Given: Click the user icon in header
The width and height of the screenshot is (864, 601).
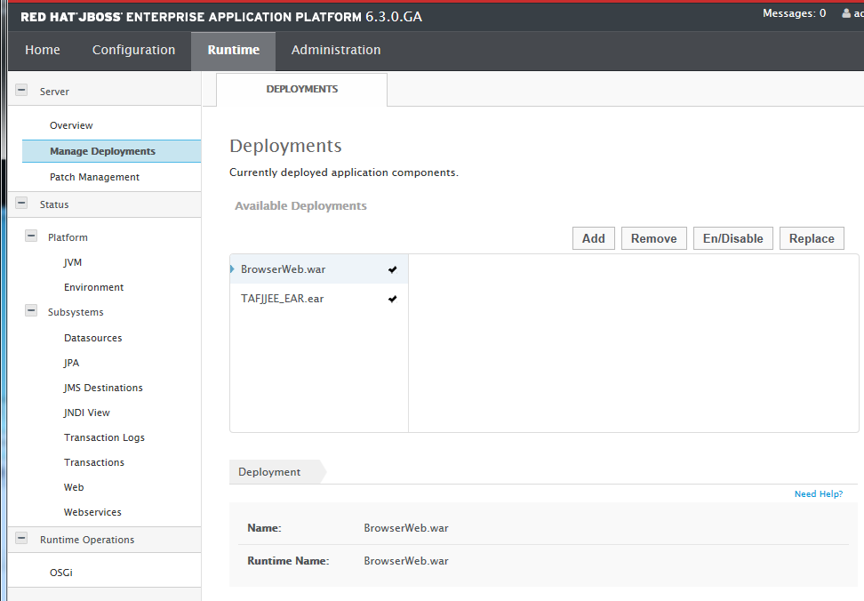Looking at the screenshot, I should 846,14.
